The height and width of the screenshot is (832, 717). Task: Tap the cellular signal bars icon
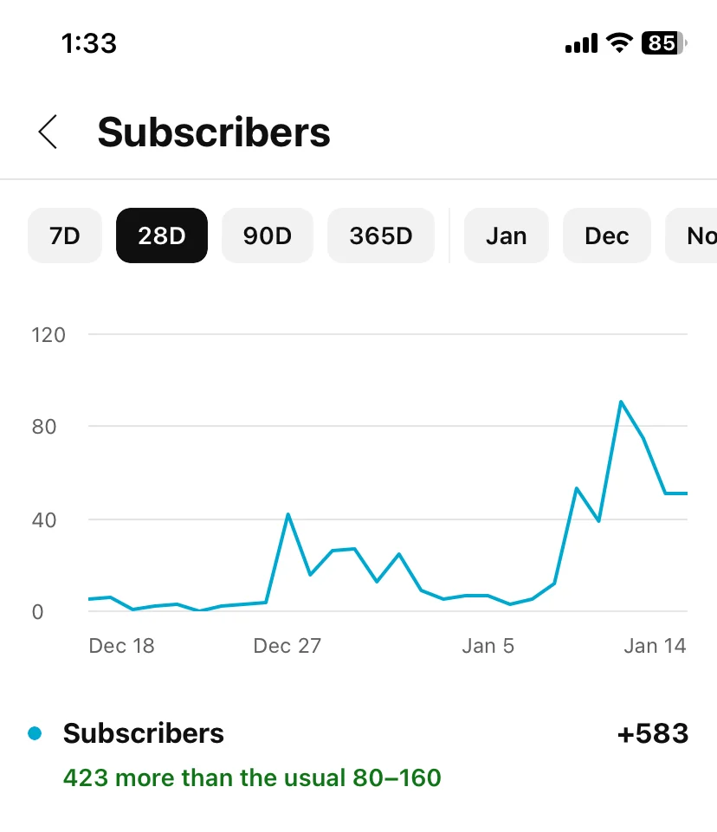pyautogui.click(x=581, y=43)
